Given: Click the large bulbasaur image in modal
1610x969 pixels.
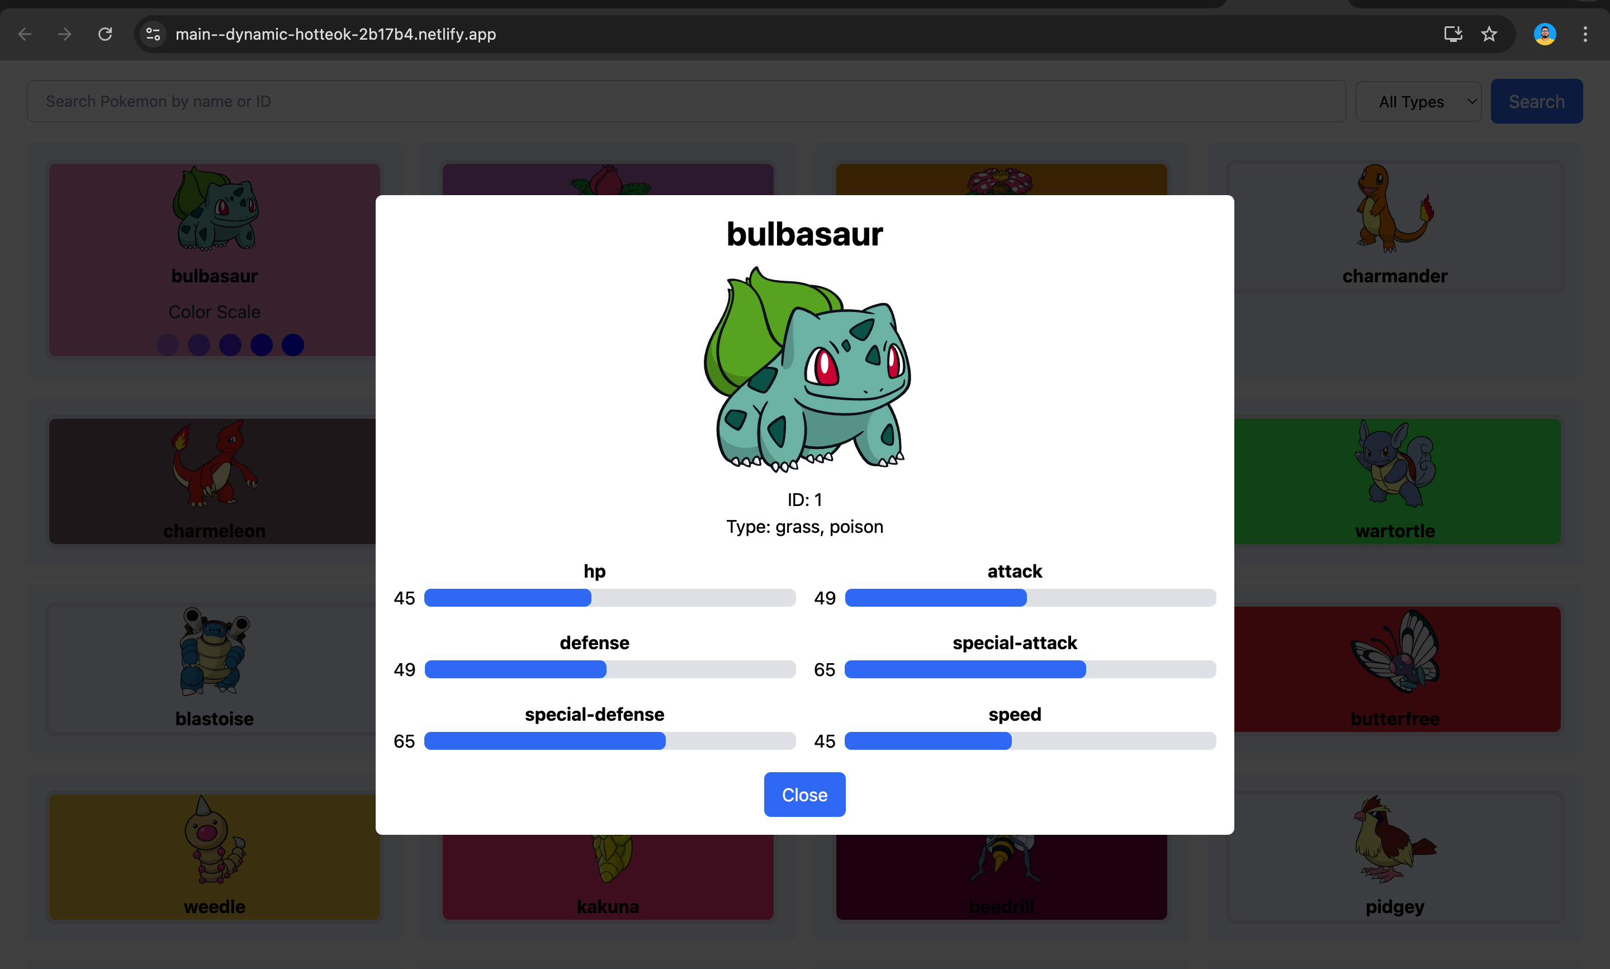Looking at the screenshot, I should pyautogui.click(x=807, y=369).
